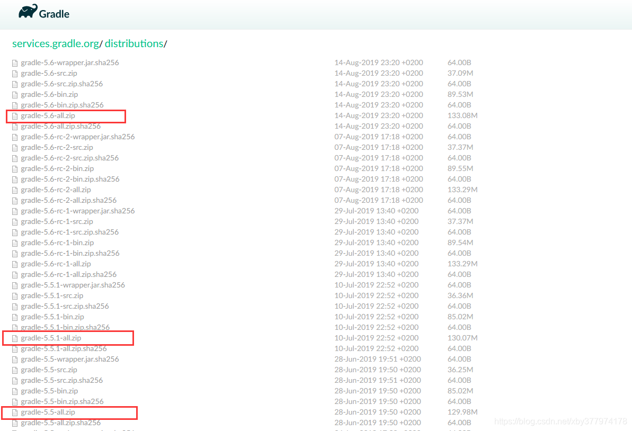Open gradle-5.5.1-bin.zip.sha256 link

[65, 327]
